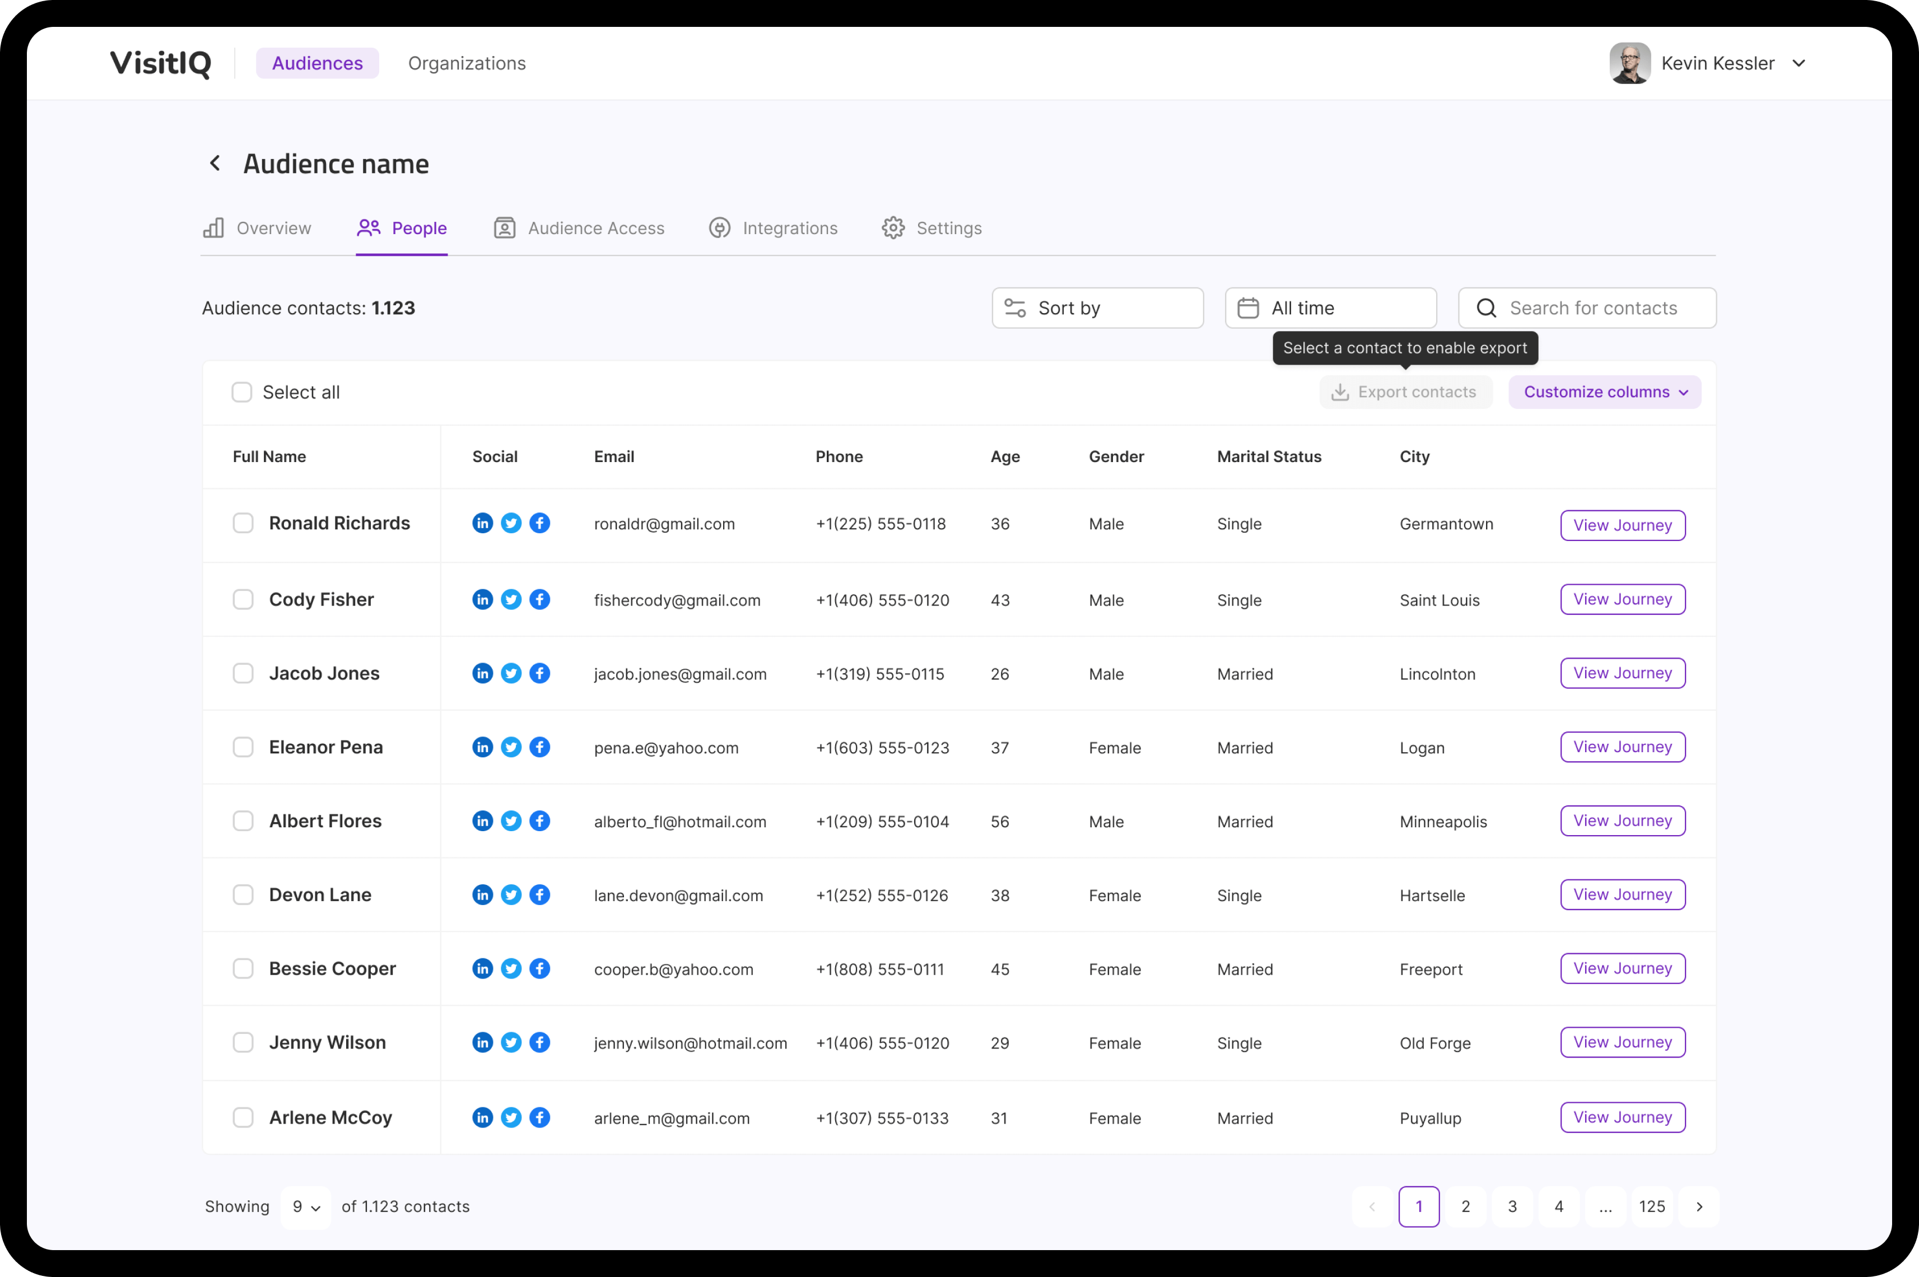Viewport: 1919px width, 1277px height.
Task: Check the Select all checkbox
Action: click(242, 393)
